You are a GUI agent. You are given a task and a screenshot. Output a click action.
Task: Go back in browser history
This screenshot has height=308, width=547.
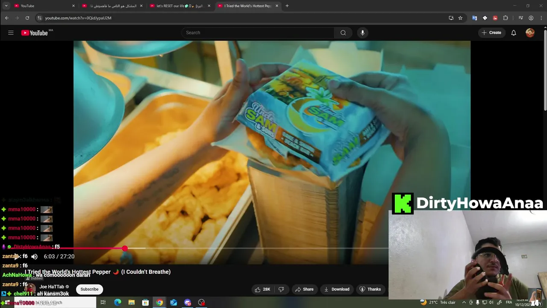click(x=7, y=18)
